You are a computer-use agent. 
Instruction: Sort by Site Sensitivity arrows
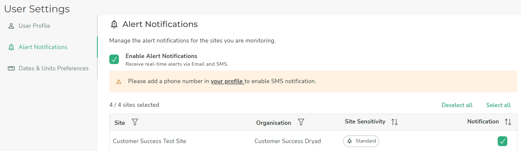click(394, 122)
